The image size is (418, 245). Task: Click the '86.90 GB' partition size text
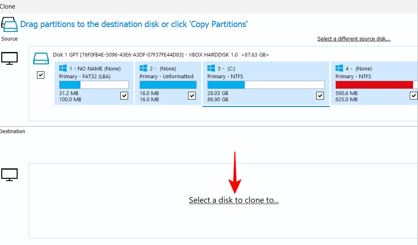pyautogui.click(x=218, y=100)
